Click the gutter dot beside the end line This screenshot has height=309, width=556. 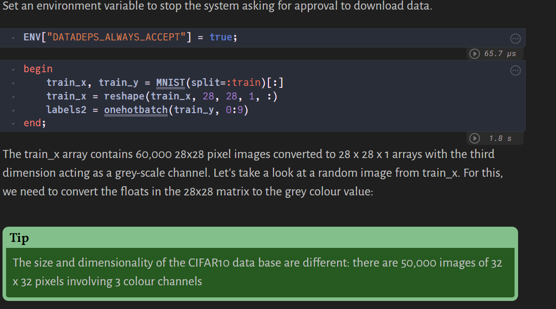[13, 123]
